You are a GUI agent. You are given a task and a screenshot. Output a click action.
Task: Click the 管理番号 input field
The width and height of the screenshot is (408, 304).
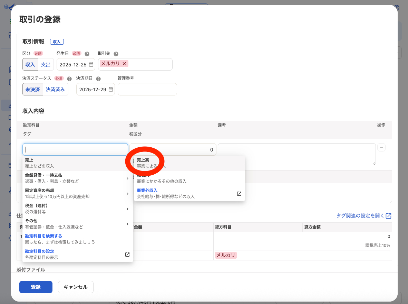[x=147, y=89]
